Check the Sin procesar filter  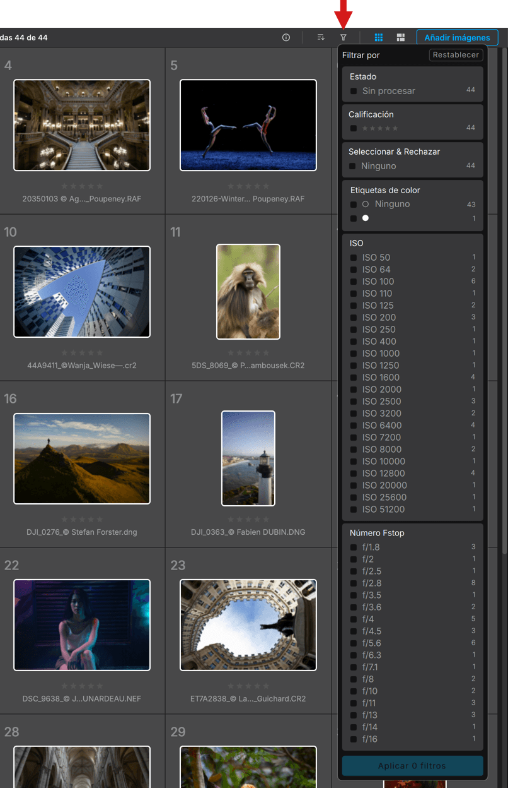pos(354,91)
